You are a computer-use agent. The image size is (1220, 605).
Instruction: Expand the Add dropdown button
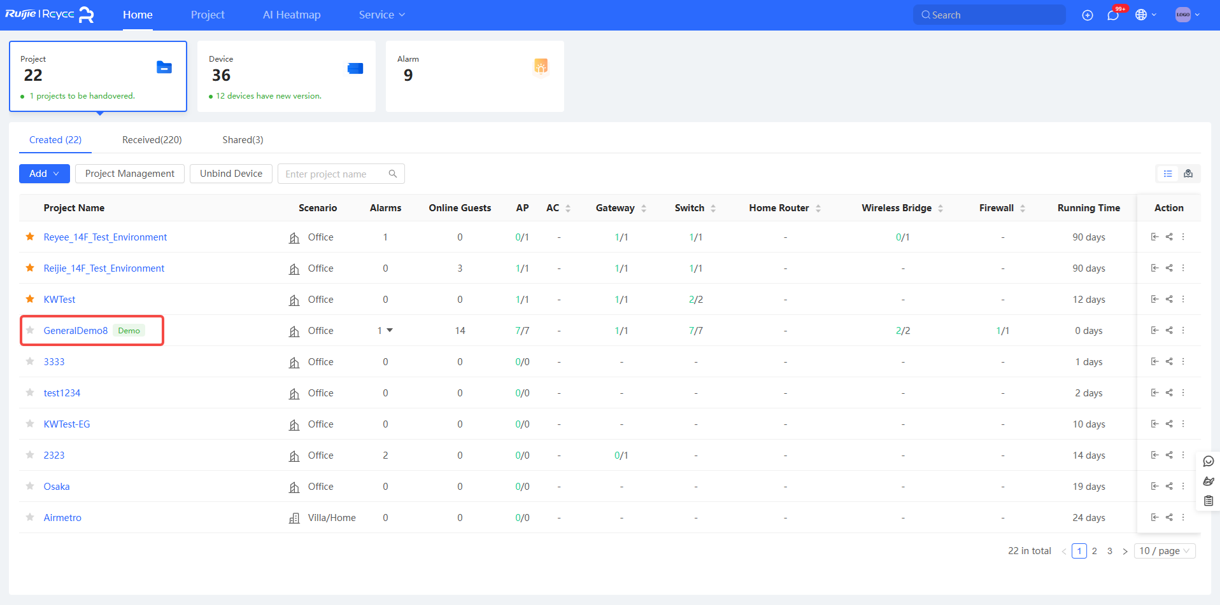coord(44,174)
